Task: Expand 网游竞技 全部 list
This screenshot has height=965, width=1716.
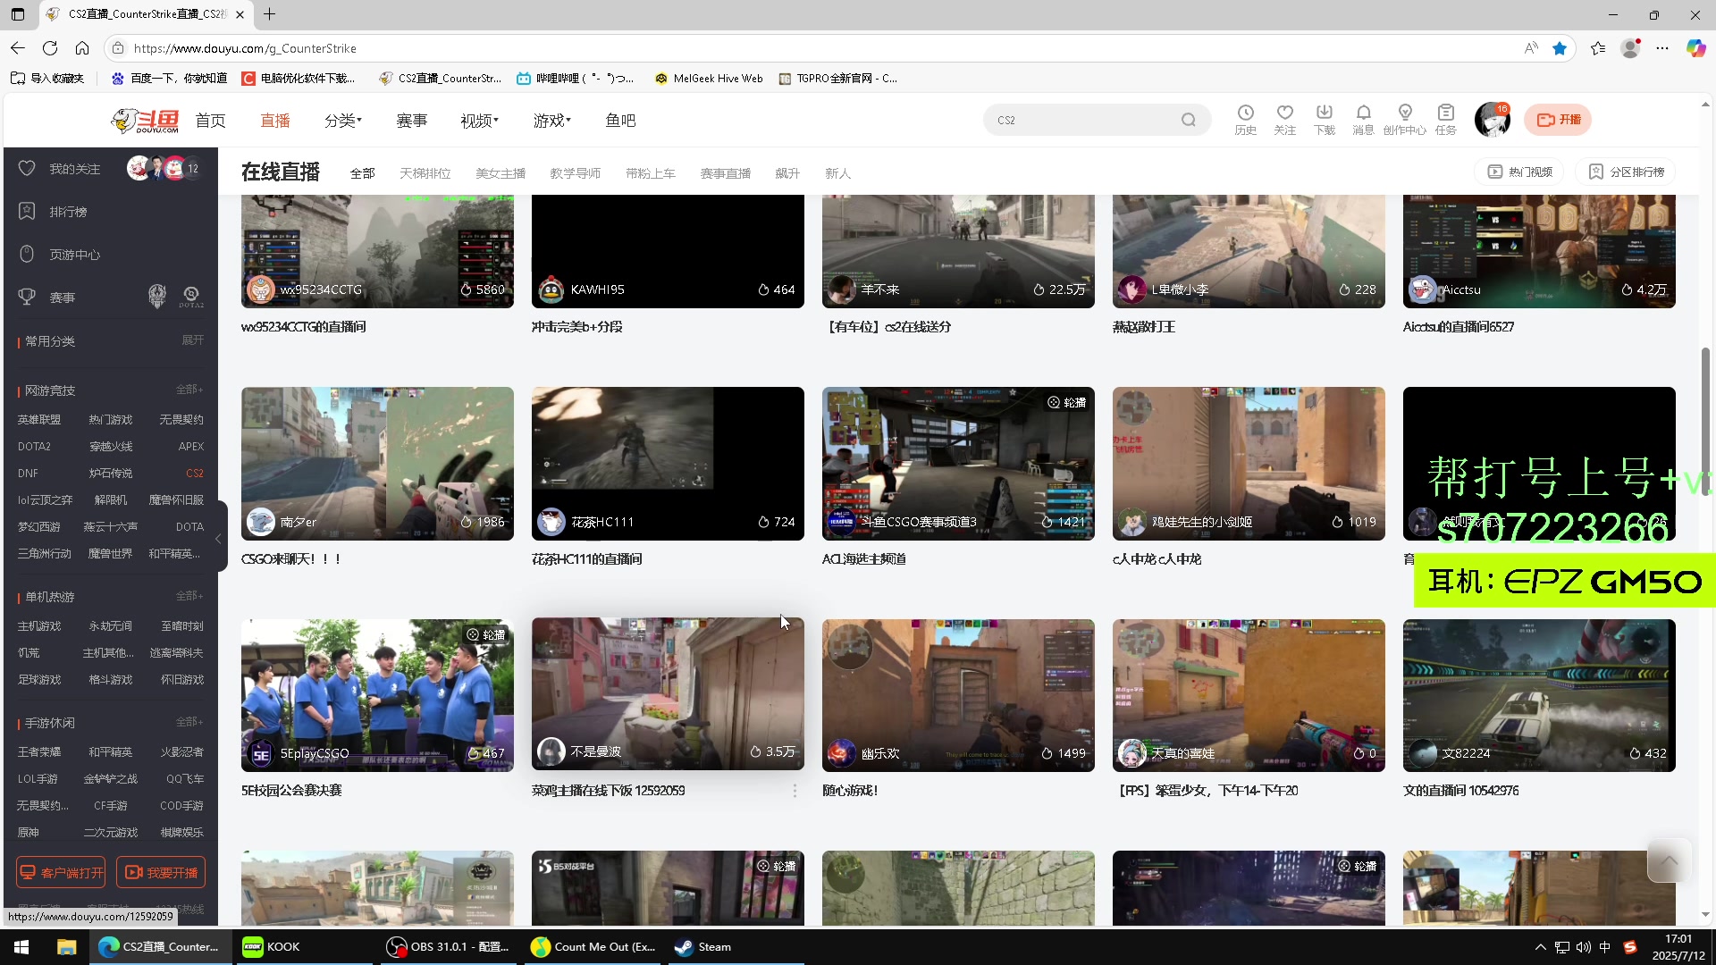Action: click(x=189, y=390)
